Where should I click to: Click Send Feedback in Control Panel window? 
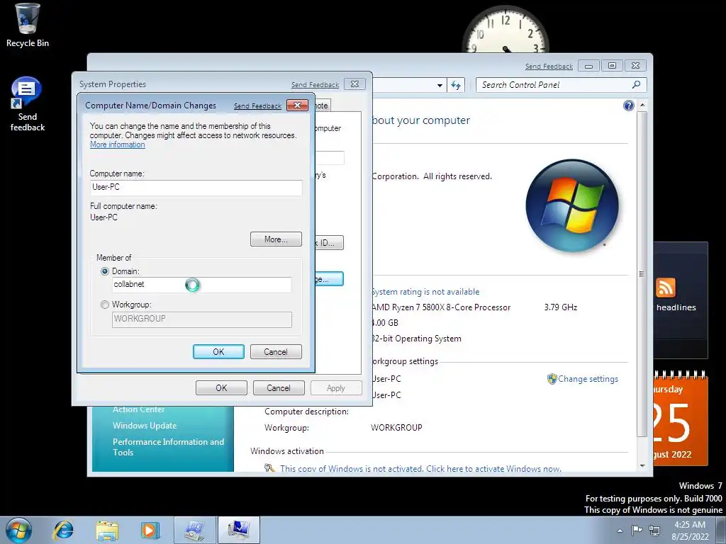[x=549, y=66]
